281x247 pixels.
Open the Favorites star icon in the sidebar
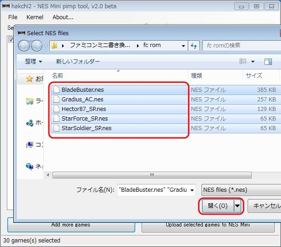point(29,79)
